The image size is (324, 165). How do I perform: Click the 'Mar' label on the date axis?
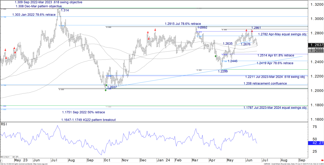[195, 160]
